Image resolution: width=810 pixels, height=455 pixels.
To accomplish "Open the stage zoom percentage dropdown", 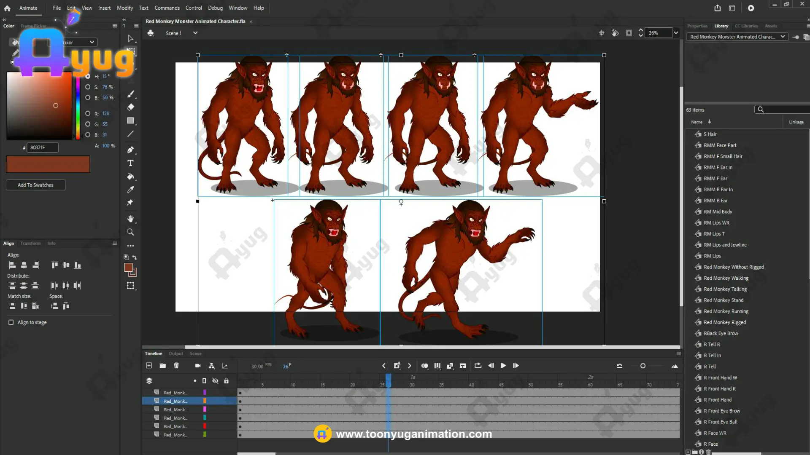I will pyautogui.click(x=676, y=33).
